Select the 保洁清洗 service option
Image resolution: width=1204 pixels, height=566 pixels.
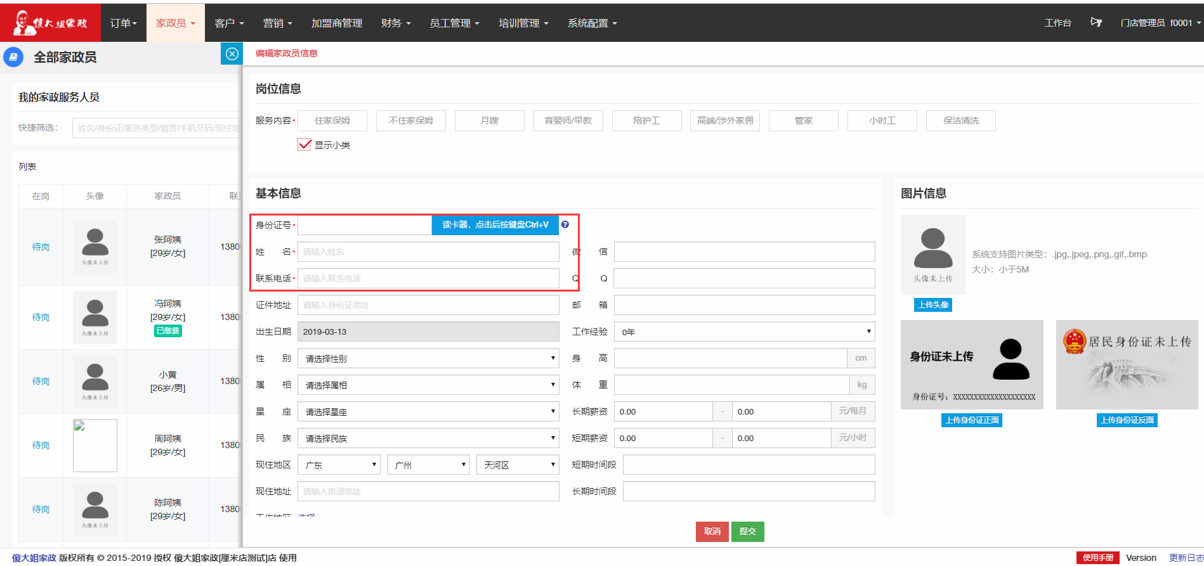961,120
